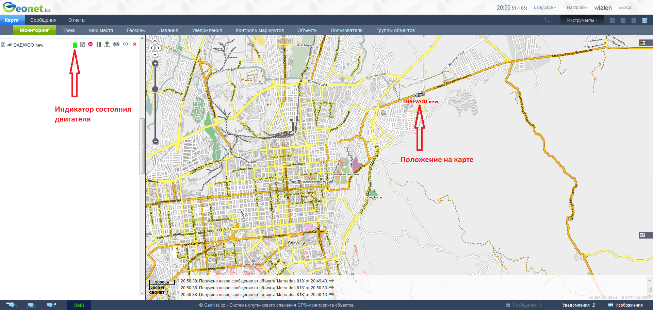Click the green pause bars icon
Viewport: 653px width, 310px height.
(x=99, y=44)
